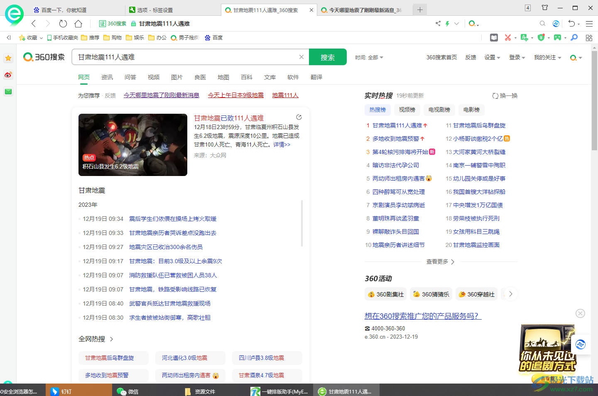Click the green 搜索 button
The height and width of the screenshot is (396, 598).
[328, 57]
